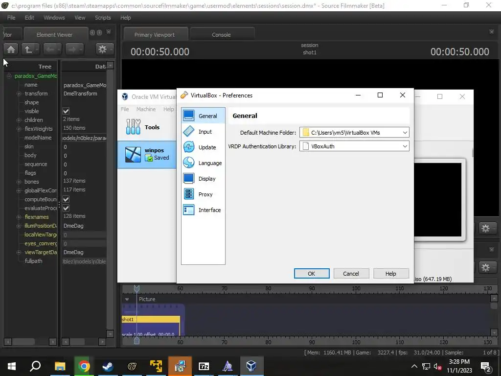Click Help in VirtualBox Preferences
Screen dimensions: 501x376
(x=390, y=273)
